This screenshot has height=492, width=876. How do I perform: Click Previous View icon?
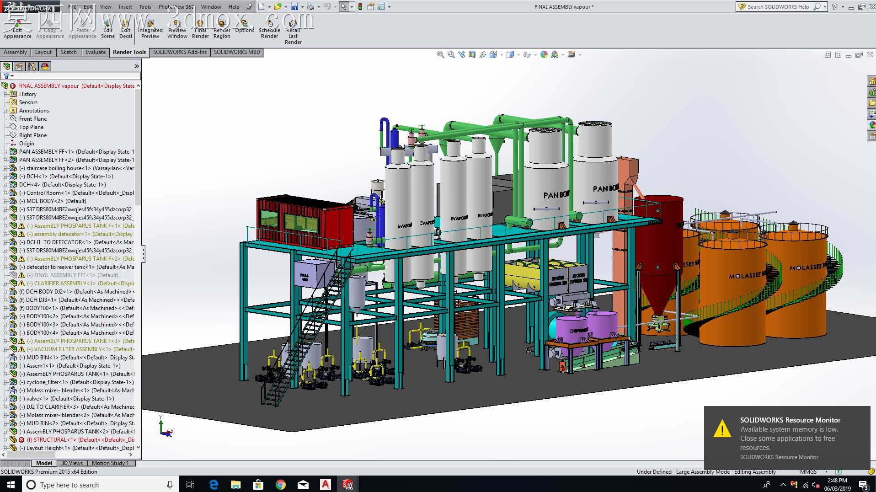(462, 54)
